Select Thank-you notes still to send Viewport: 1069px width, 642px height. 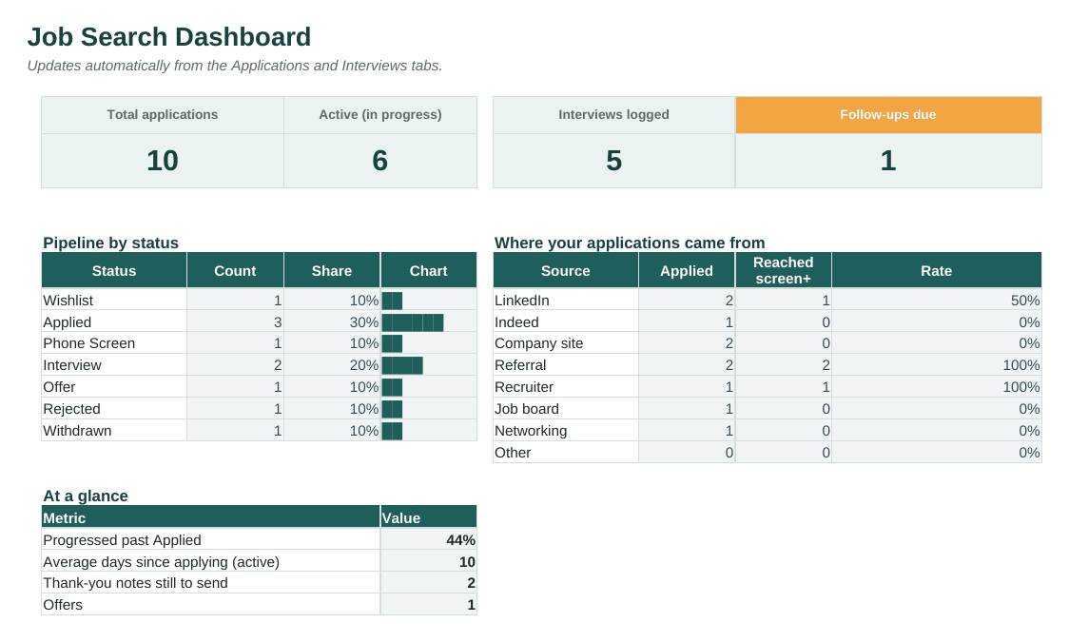pos(211,583)
